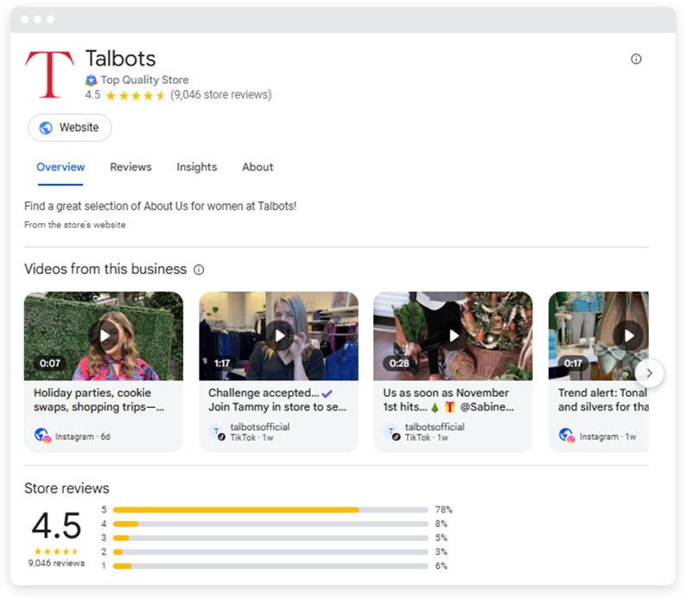Viewport: 686px width, 599px height.
Task: Click the Website button
Action: click(x=70, y=128)
